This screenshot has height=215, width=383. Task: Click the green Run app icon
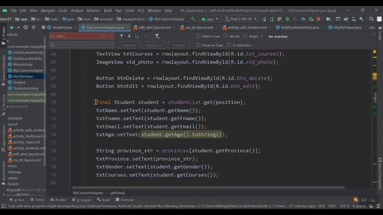click(x=264, y=19)
